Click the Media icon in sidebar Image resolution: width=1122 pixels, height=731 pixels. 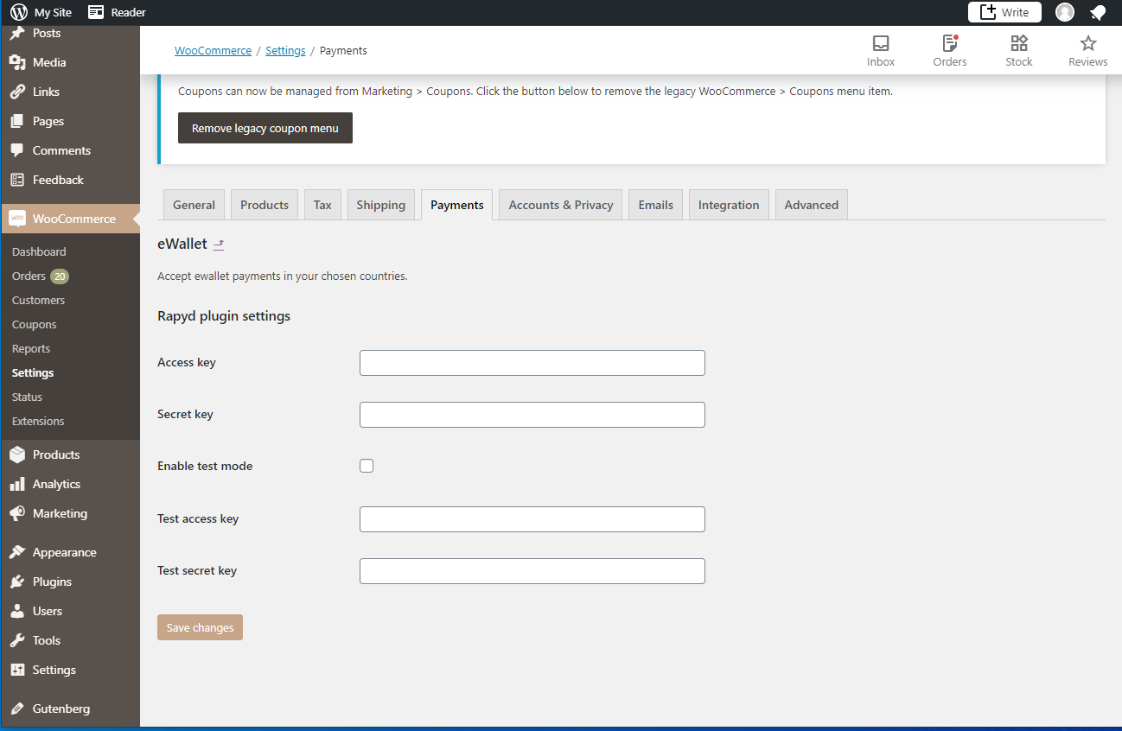point(17,62)
